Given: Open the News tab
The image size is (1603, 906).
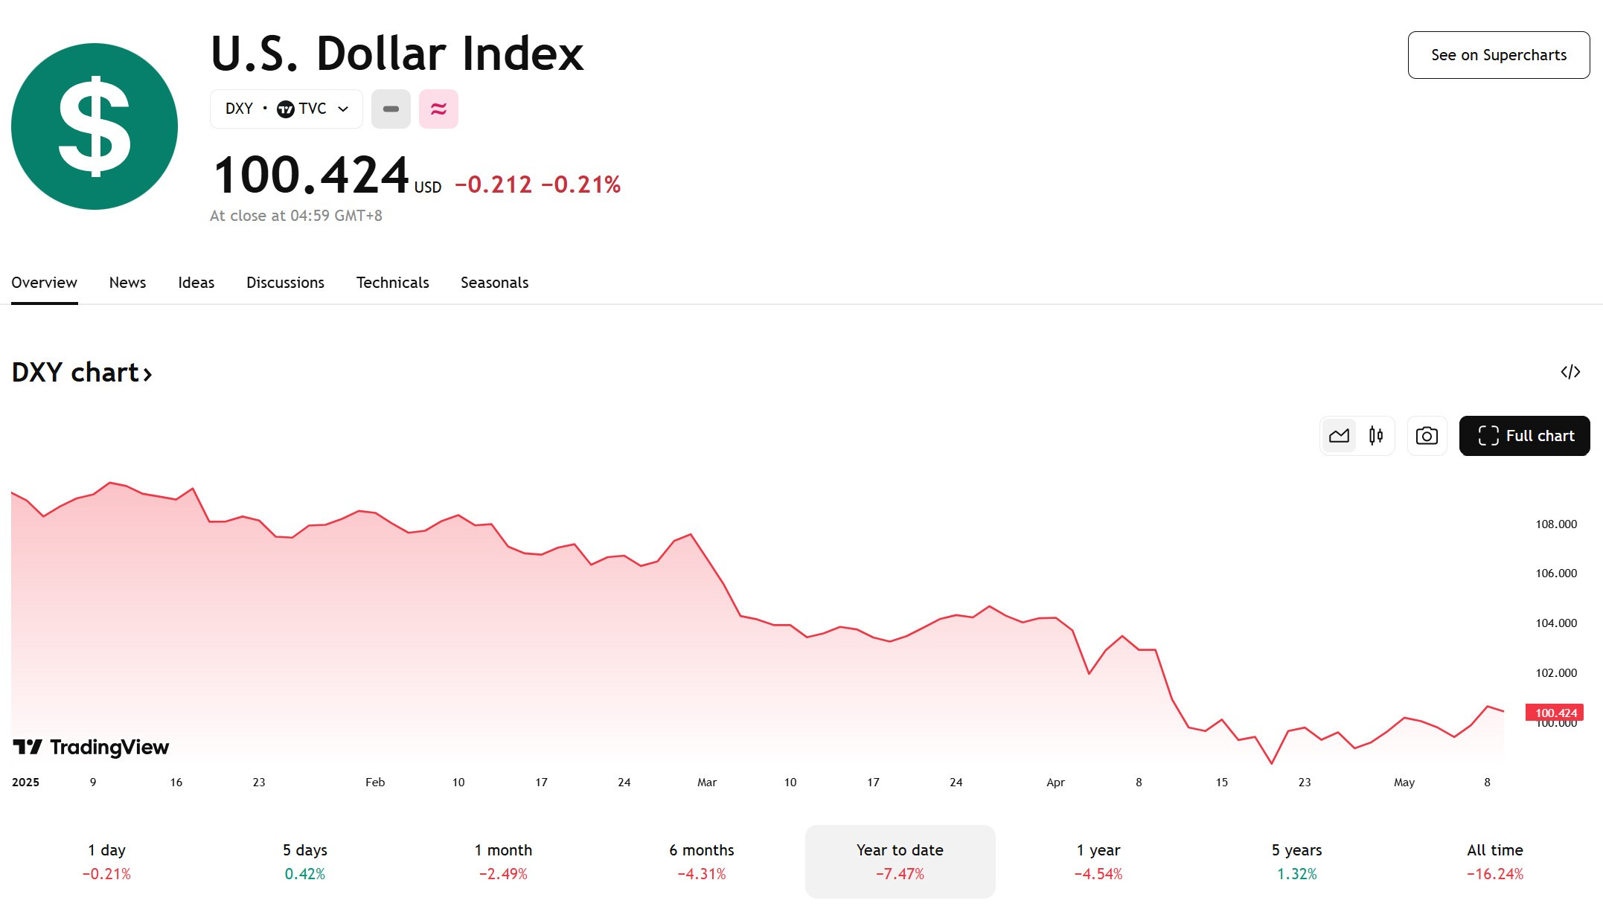Looking at the screenshot, I should pyautogui.click(x=127, y=283).
